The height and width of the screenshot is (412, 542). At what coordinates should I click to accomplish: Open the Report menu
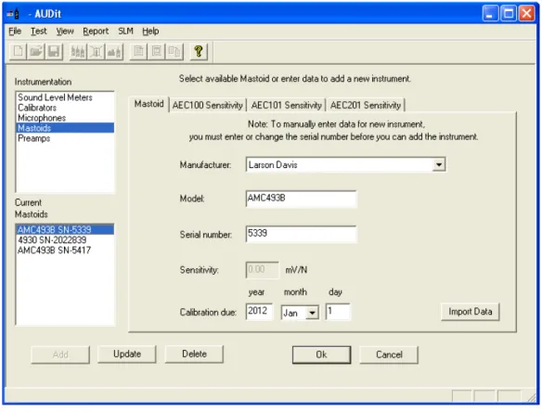pos(96,32)
